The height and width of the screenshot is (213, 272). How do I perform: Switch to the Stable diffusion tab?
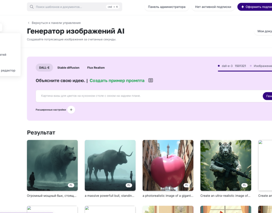pyautogui.click(x=68, y=68)
